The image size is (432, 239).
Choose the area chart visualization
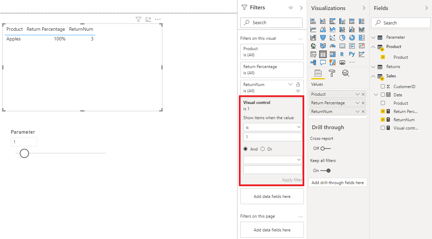click(323, 29)
